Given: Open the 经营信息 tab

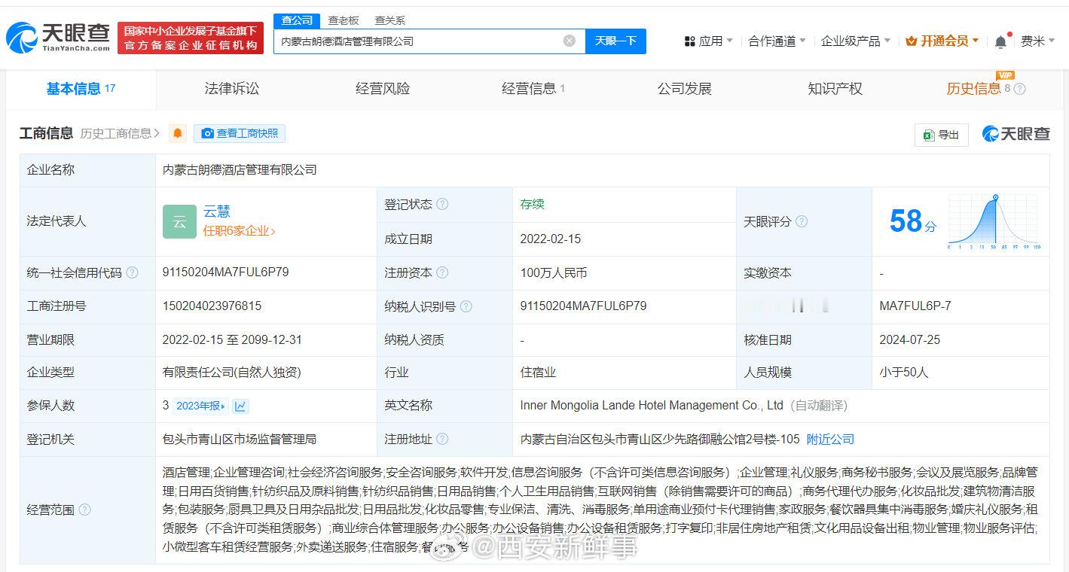Looking at the screenshot, I should tap(533, 89).
